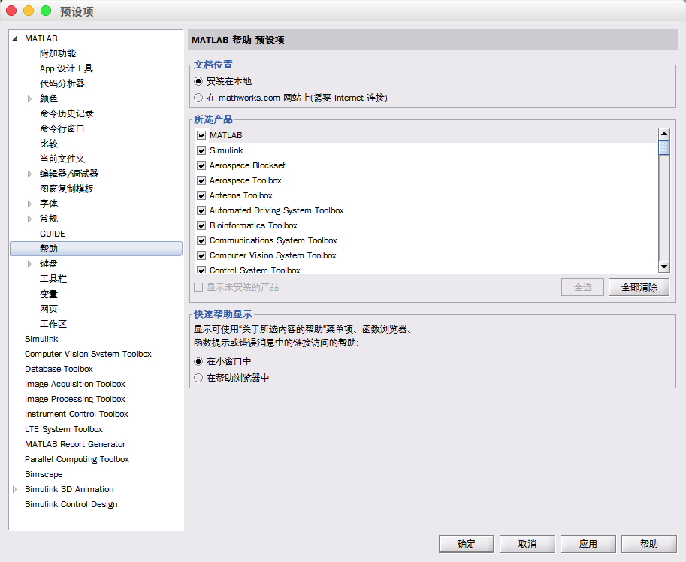Expand the 颜色 tree node
This screenshot has height=562, width=686.
[29, 99]
